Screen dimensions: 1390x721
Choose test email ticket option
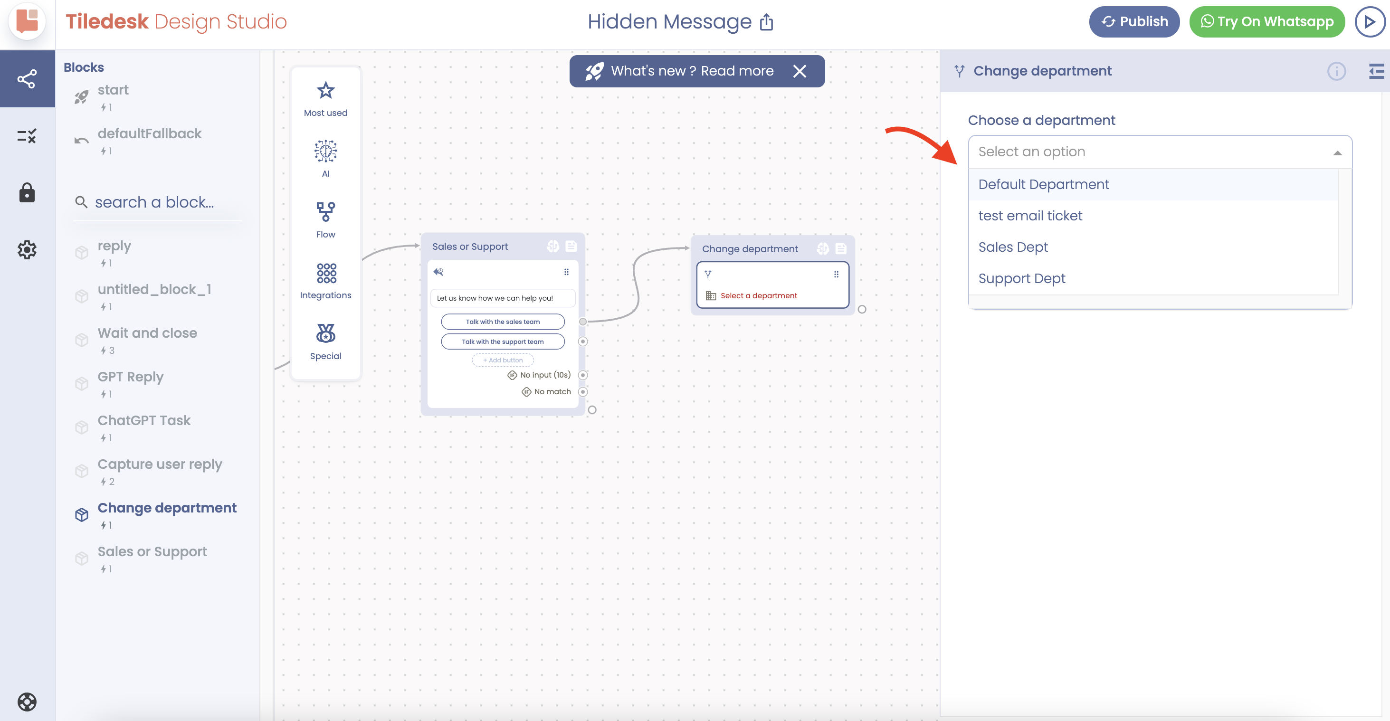pyautogui.click(x=1153, y=215)
